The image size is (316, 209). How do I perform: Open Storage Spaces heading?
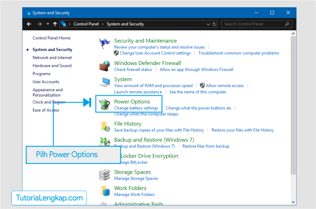point(133,172)
